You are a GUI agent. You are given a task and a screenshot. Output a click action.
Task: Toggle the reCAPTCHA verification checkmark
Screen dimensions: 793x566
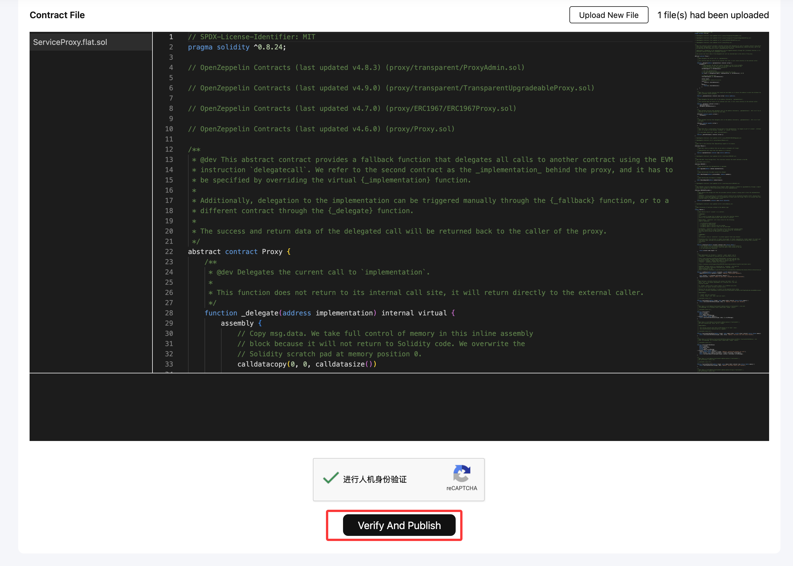pos(331,478)
